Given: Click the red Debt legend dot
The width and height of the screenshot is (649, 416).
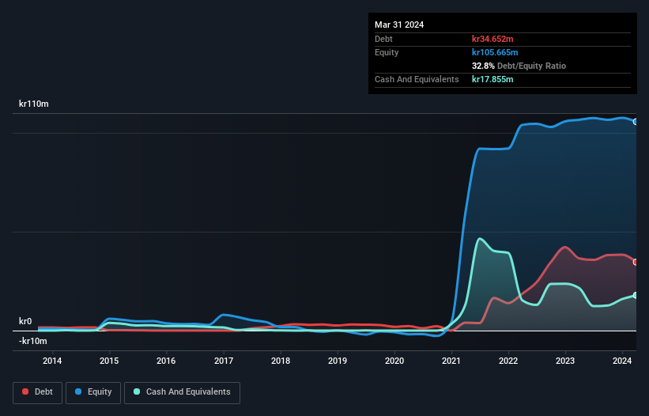Looking at the screenshot, I should (25, 391).
